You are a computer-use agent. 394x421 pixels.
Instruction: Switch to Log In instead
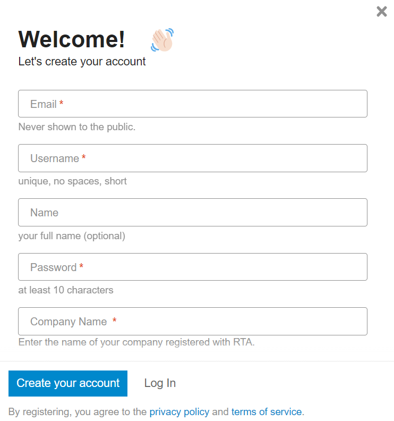tap(160, 383)
